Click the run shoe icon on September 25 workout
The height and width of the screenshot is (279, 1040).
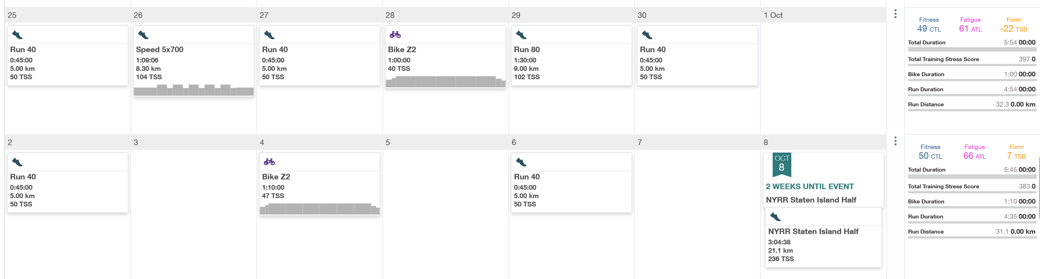pyautogui.click(x=17, y=35)
